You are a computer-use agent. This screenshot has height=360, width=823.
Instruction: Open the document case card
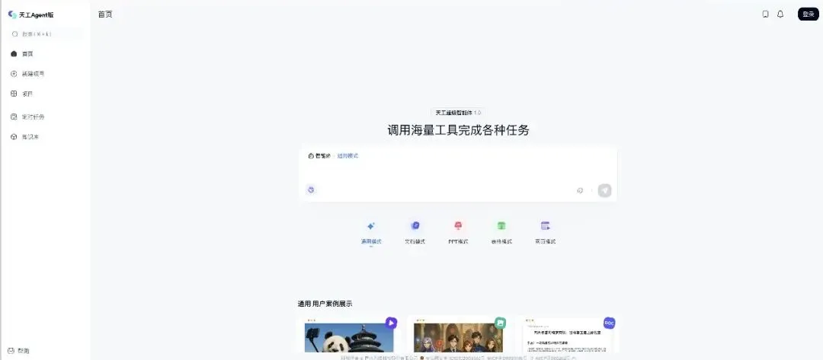pyautogui.click(x=568, y=336)
